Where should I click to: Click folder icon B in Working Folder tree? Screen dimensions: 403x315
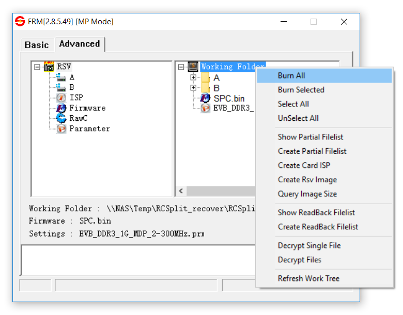pos(206,88)
